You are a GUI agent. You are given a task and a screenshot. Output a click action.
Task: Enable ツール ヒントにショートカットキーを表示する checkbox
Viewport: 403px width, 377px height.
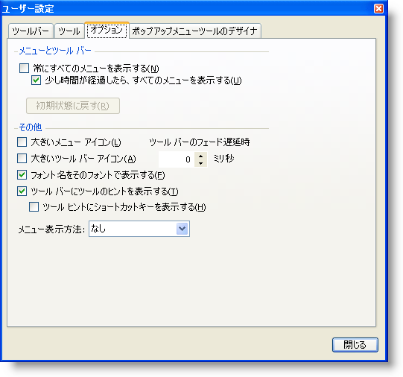[x=34, y=207]
